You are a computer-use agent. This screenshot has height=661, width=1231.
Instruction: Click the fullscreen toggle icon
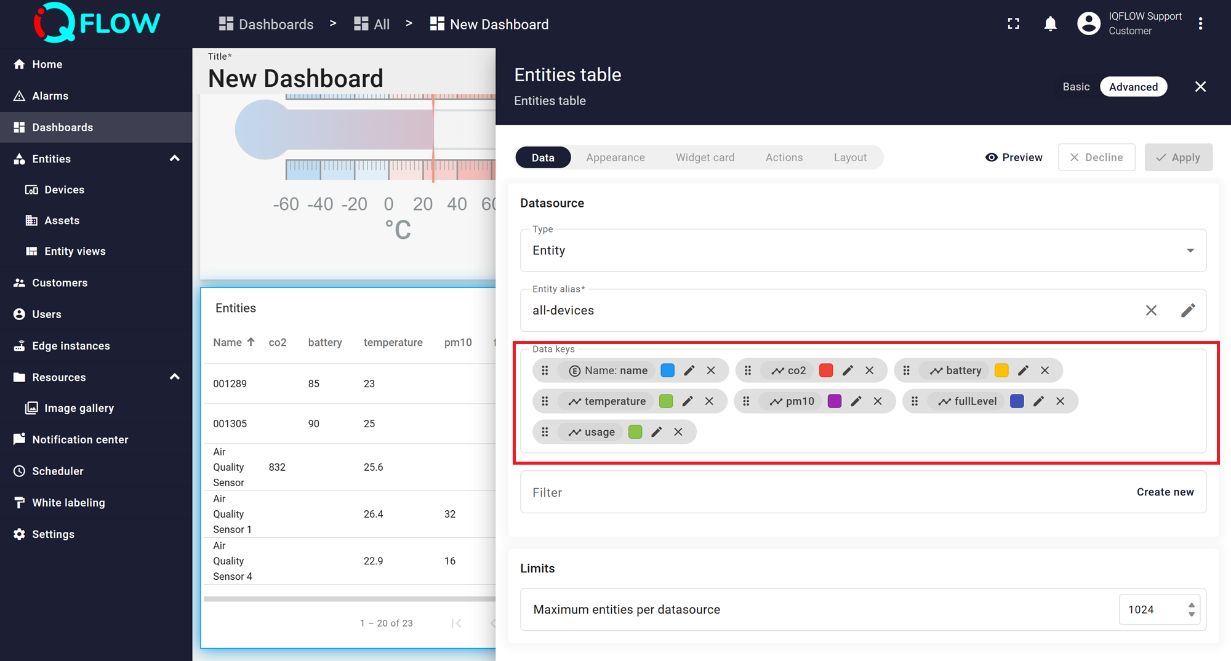coord(1013,24)
